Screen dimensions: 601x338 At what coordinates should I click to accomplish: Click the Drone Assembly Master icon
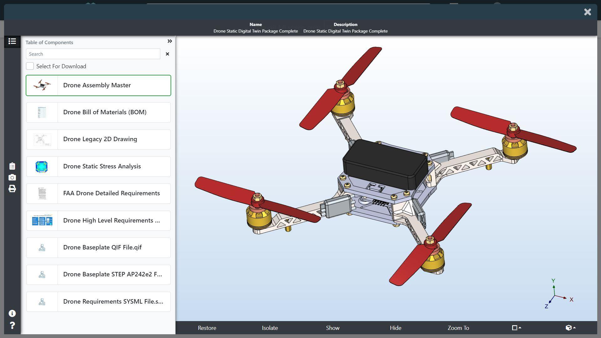(41, 85)
